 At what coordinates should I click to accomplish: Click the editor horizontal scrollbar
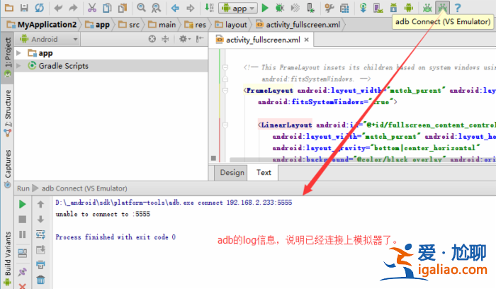click(363, 159)
